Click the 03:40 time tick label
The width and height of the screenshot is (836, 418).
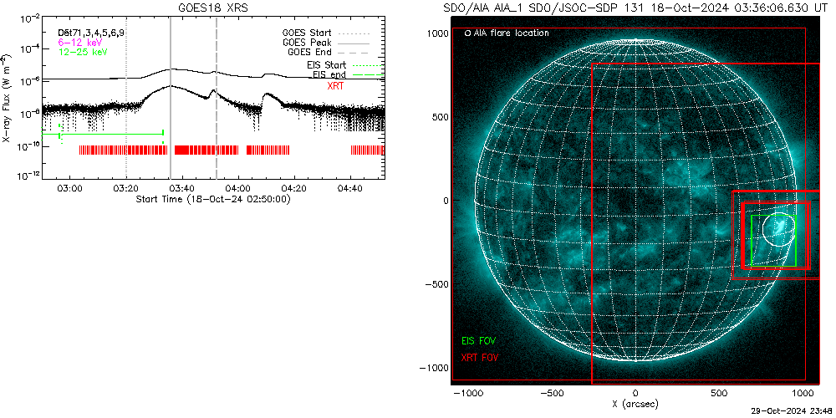pyautogui.click(x=181, y=188)
